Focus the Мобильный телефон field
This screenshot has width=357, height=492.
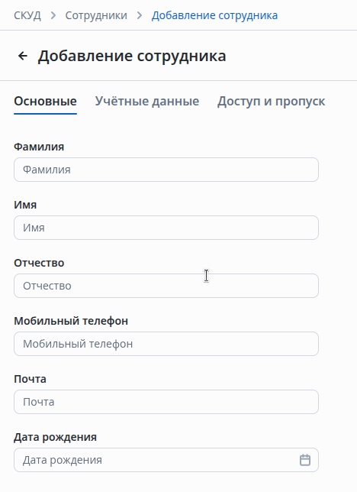coord(166,344)
